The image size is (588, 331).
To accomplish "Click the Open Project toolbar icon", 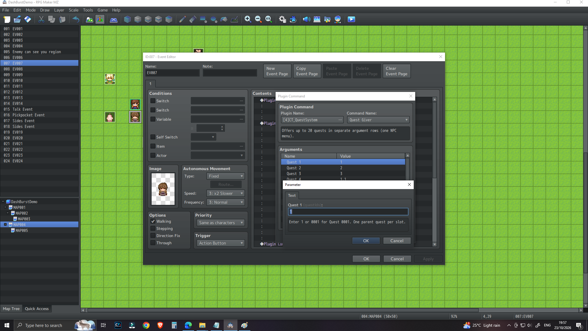I will click(17, 19).
